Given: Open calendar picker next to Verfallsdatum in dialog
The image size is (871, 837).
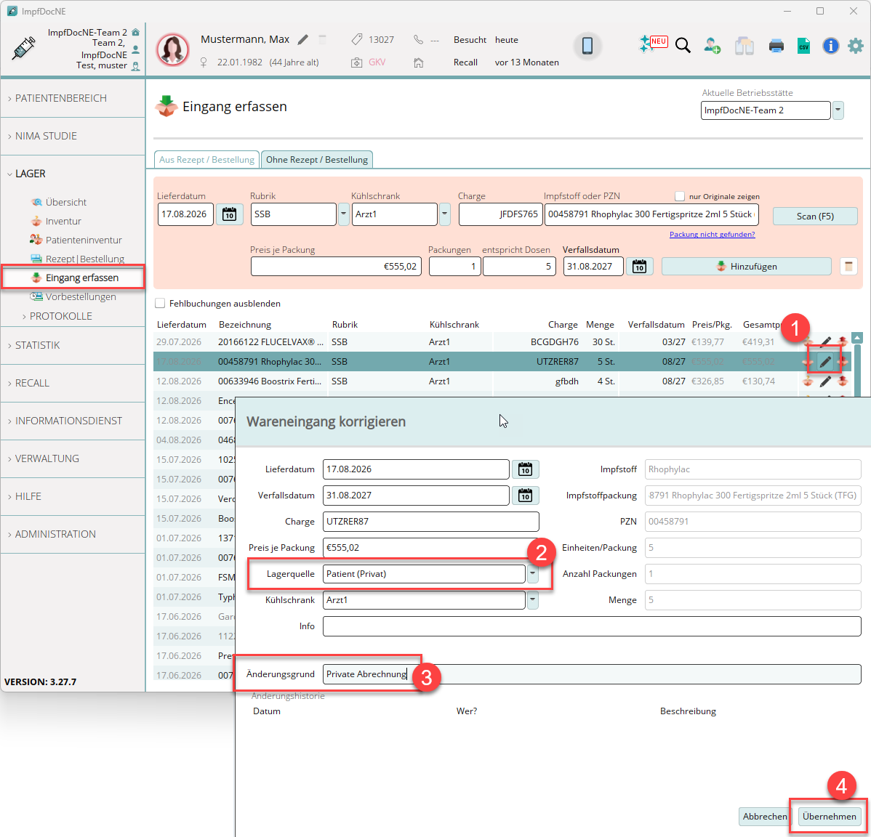Looking at the screenshot, I should [x=525, y=495].
